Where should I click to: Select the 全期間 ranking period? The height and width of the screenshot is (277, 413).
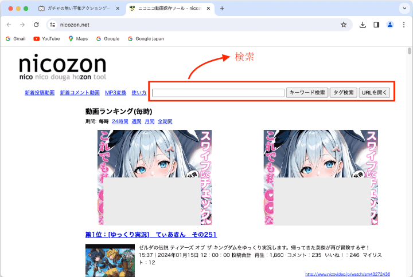coord(165,121)
